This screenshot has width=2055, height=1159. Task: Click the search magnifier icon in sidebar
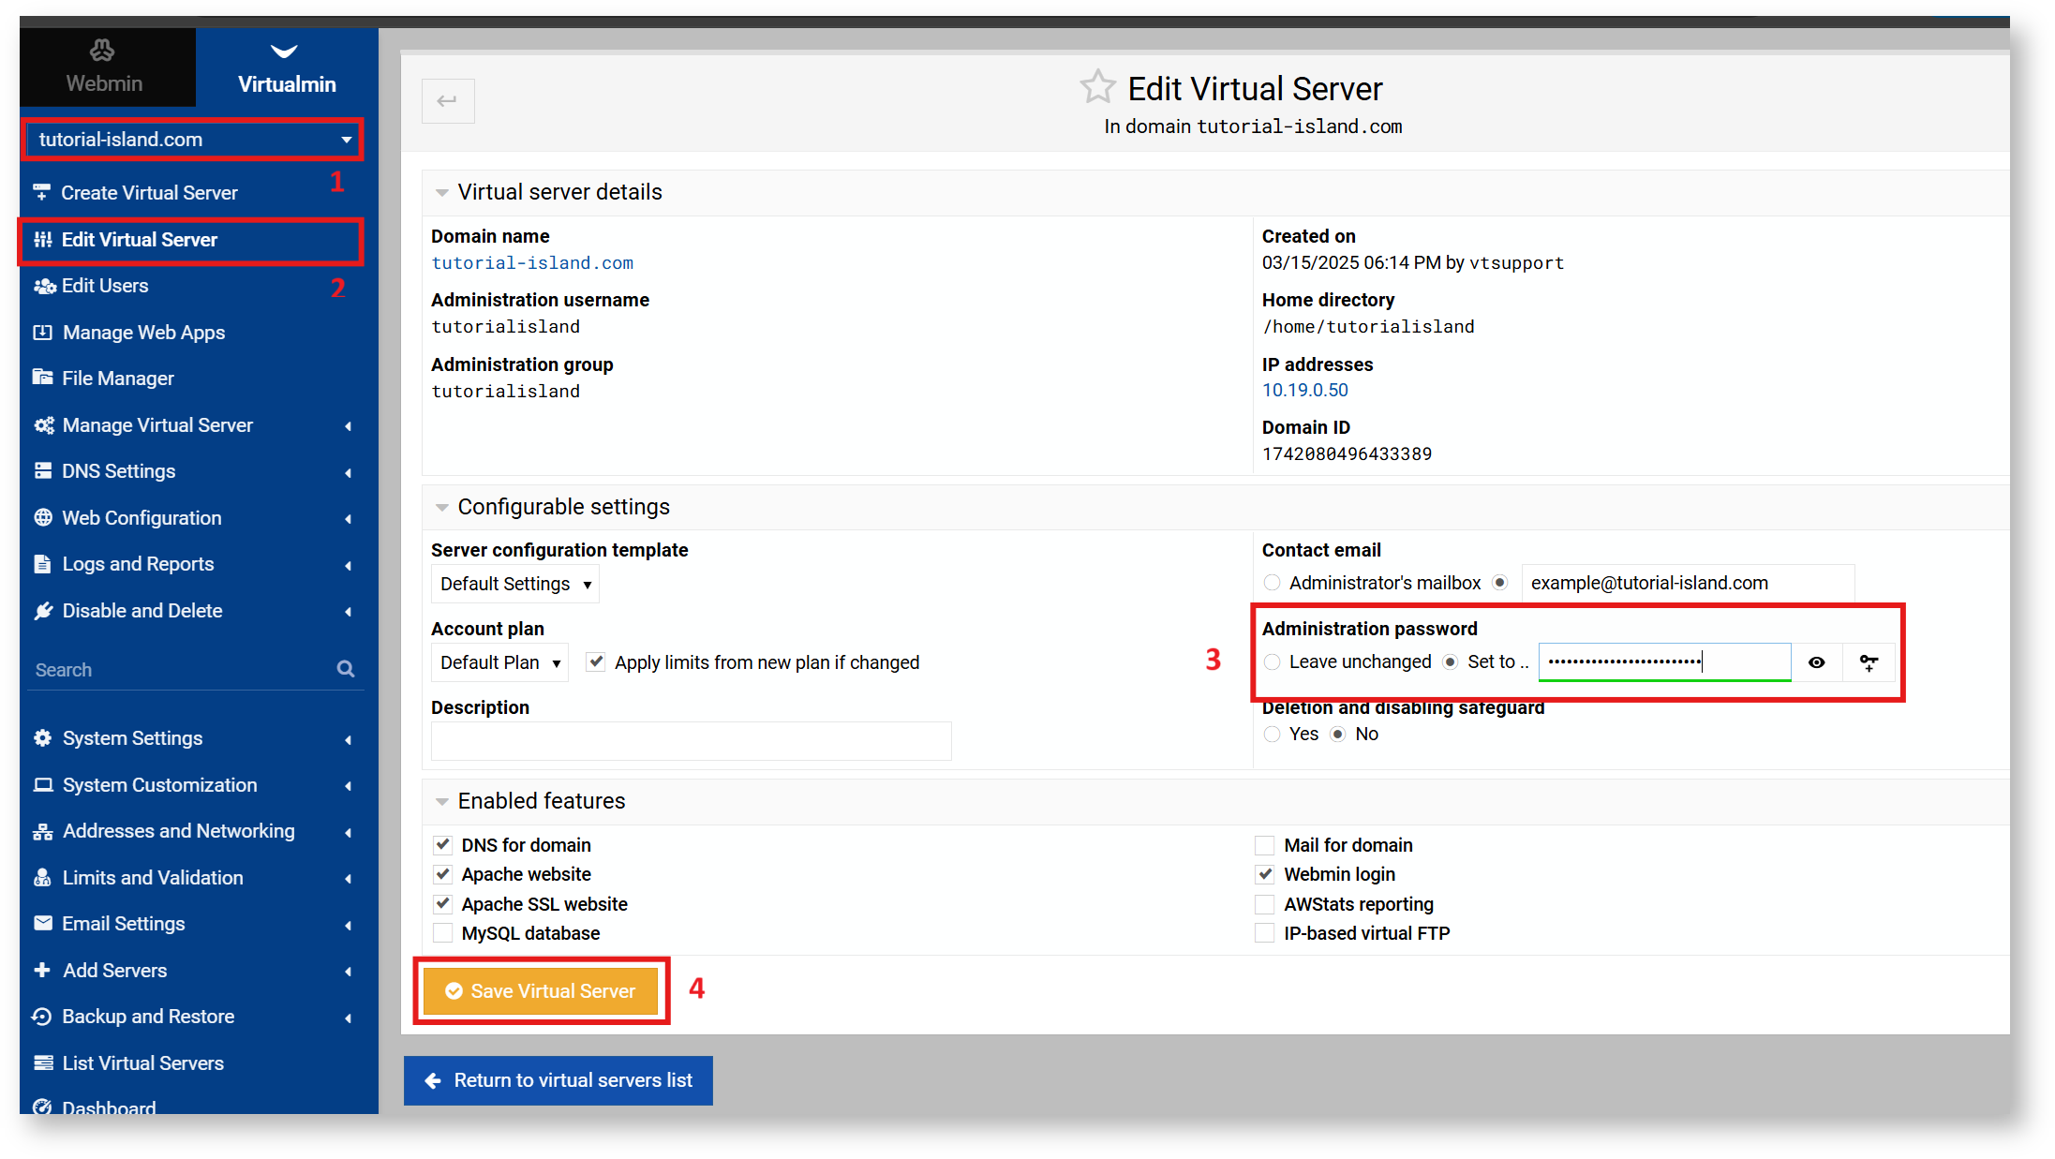[x=346, y=669]
